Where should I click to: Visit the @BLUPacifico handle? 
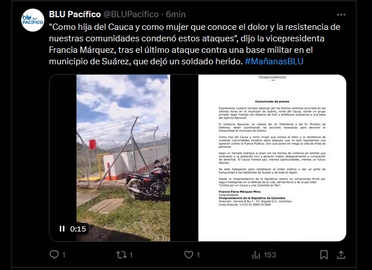coord(131,14)
